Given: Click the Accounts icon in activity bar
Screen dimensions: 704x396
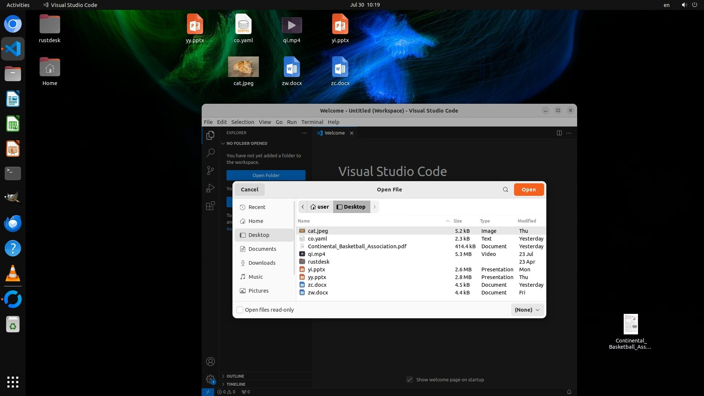Looking at the screenshot, I should coord(210,362).
